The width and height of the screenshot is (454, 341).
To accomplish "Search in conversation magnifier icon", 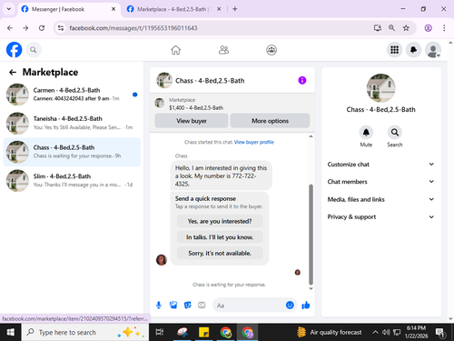I will click(395, 133).
